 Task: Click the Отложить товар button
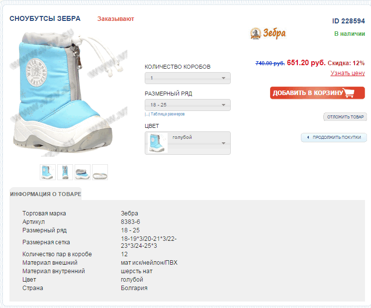pos(345,117)
